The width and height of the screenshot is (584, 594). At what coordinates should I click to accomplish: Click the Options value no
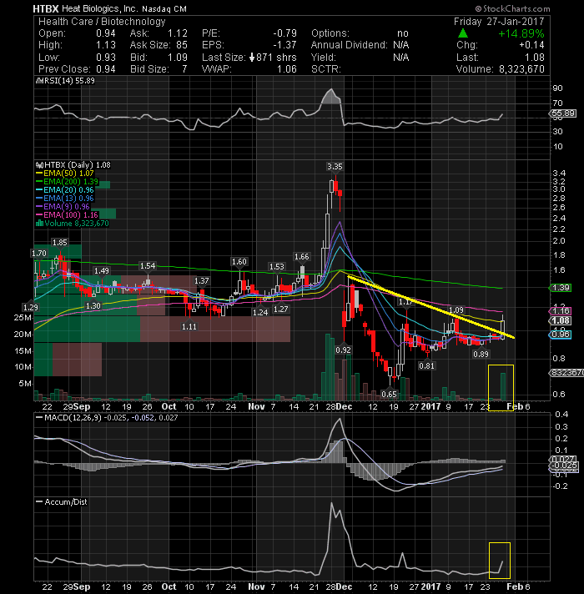[x=403, y=33]
